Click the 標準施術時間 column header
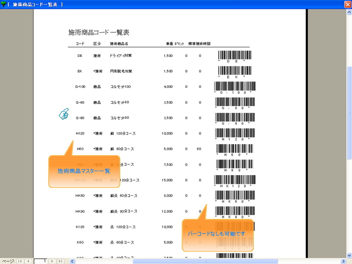This screenshot has height=264, width=352. (199, 44)
